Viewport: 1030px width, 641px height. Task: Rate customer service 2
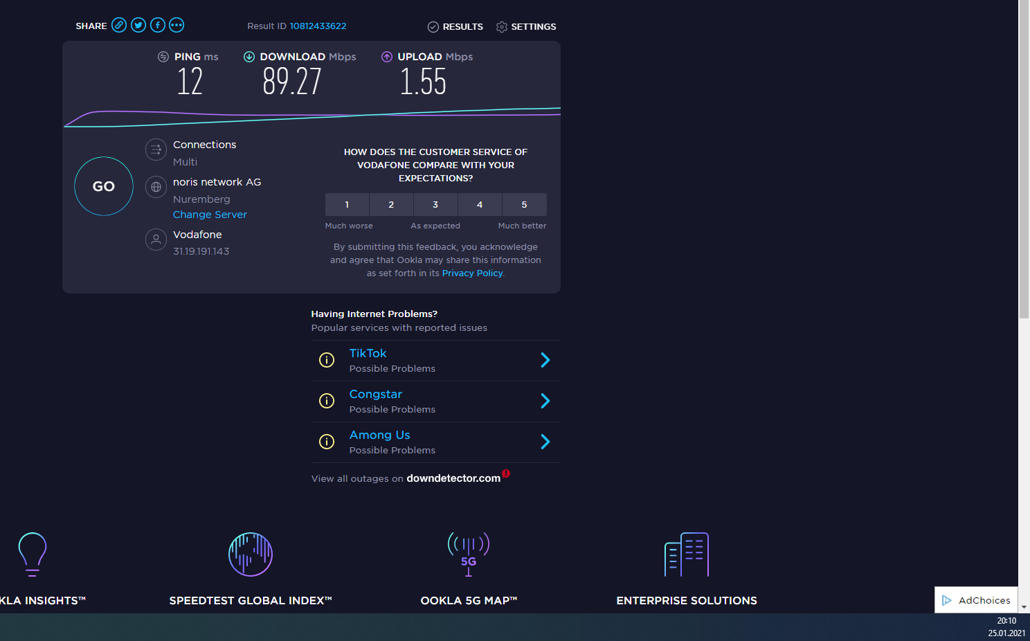(391, 205)
